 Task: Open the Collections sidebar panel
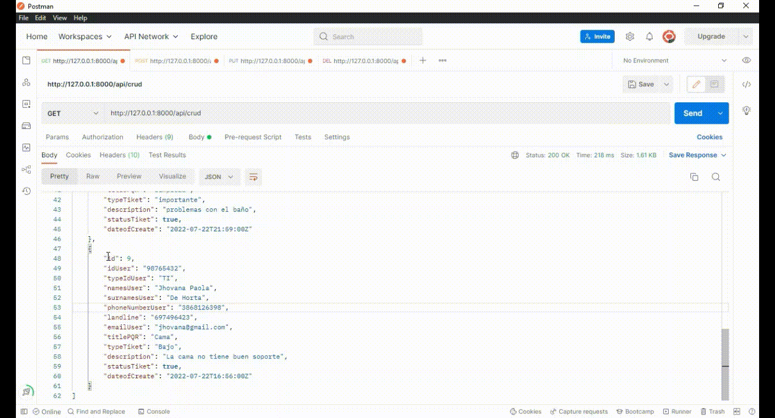click(26, 61)
